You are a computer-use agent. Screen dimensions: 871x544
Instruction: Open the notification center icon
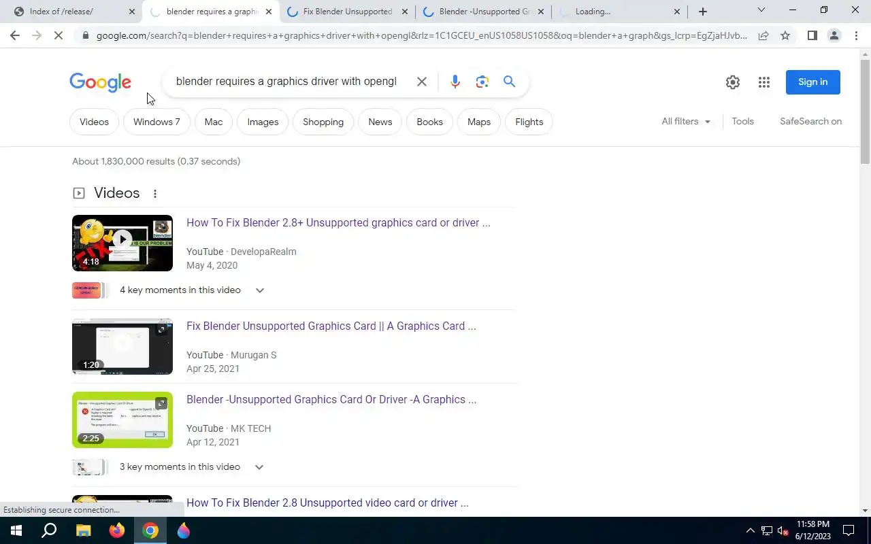[849, 530]
